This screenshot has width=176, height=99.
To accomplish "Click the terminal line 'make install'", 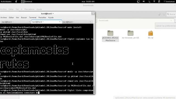I will pos(41,27).
